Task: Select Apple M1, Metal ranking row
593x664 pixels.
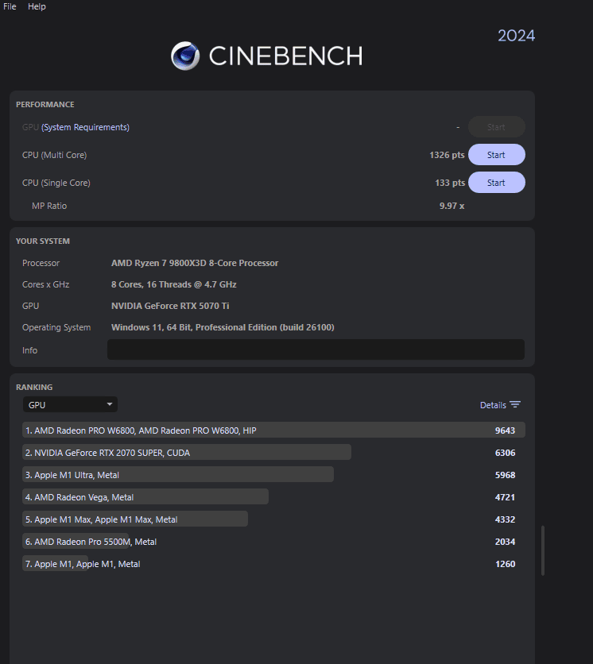Action: tap(273, 564)
